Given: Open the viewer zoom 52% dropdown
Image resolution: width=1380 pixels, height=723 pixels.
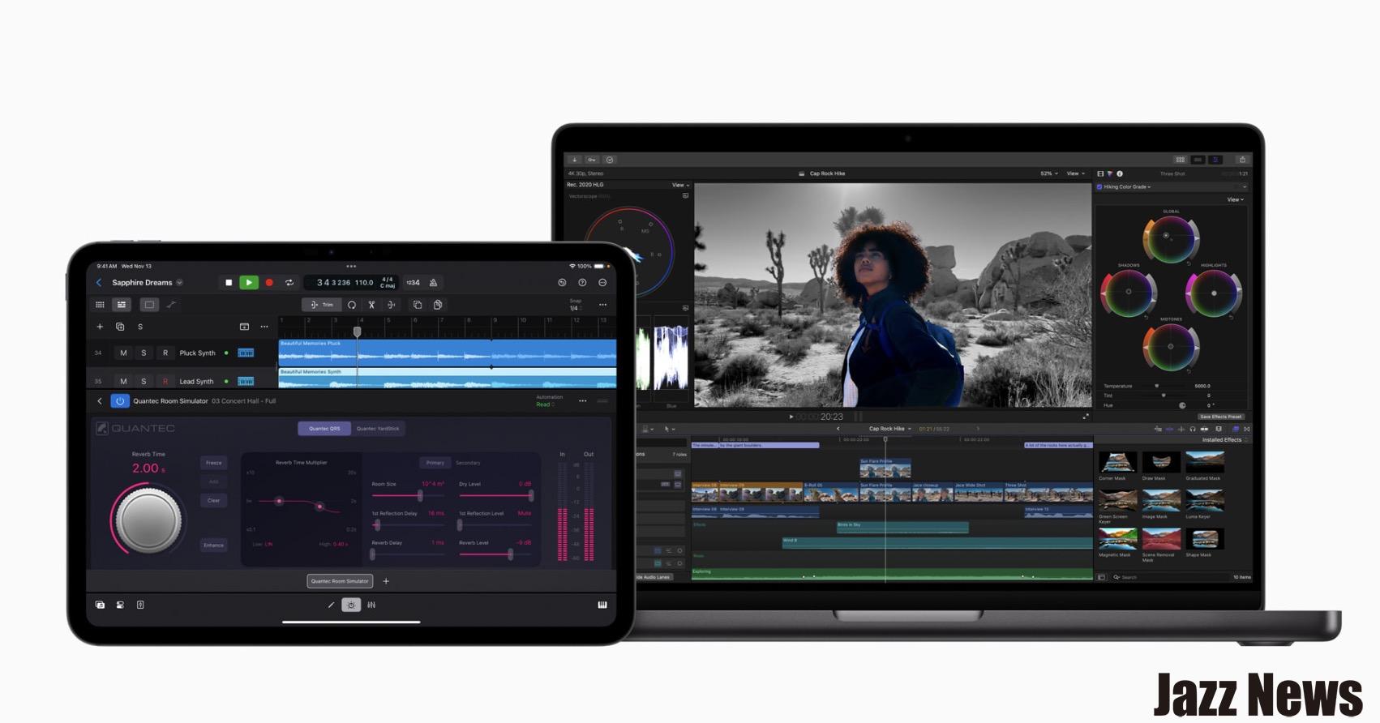Looking at the screenshot, I should pyautogui.click(x=1049, y=173).
